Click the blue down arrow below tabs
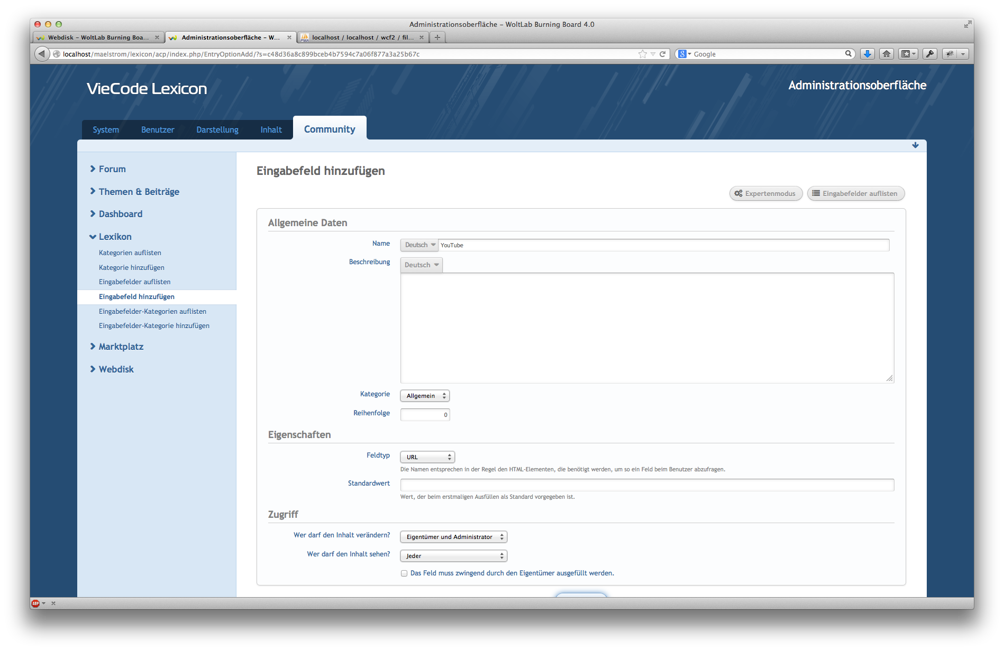The height and width of the screenshot is (651, 1004). (915, 145)
